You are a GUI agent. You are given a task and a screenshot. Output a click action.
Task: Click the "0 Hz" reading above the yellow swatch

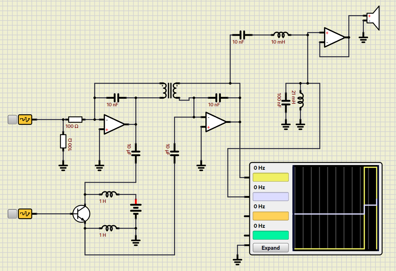260,168
